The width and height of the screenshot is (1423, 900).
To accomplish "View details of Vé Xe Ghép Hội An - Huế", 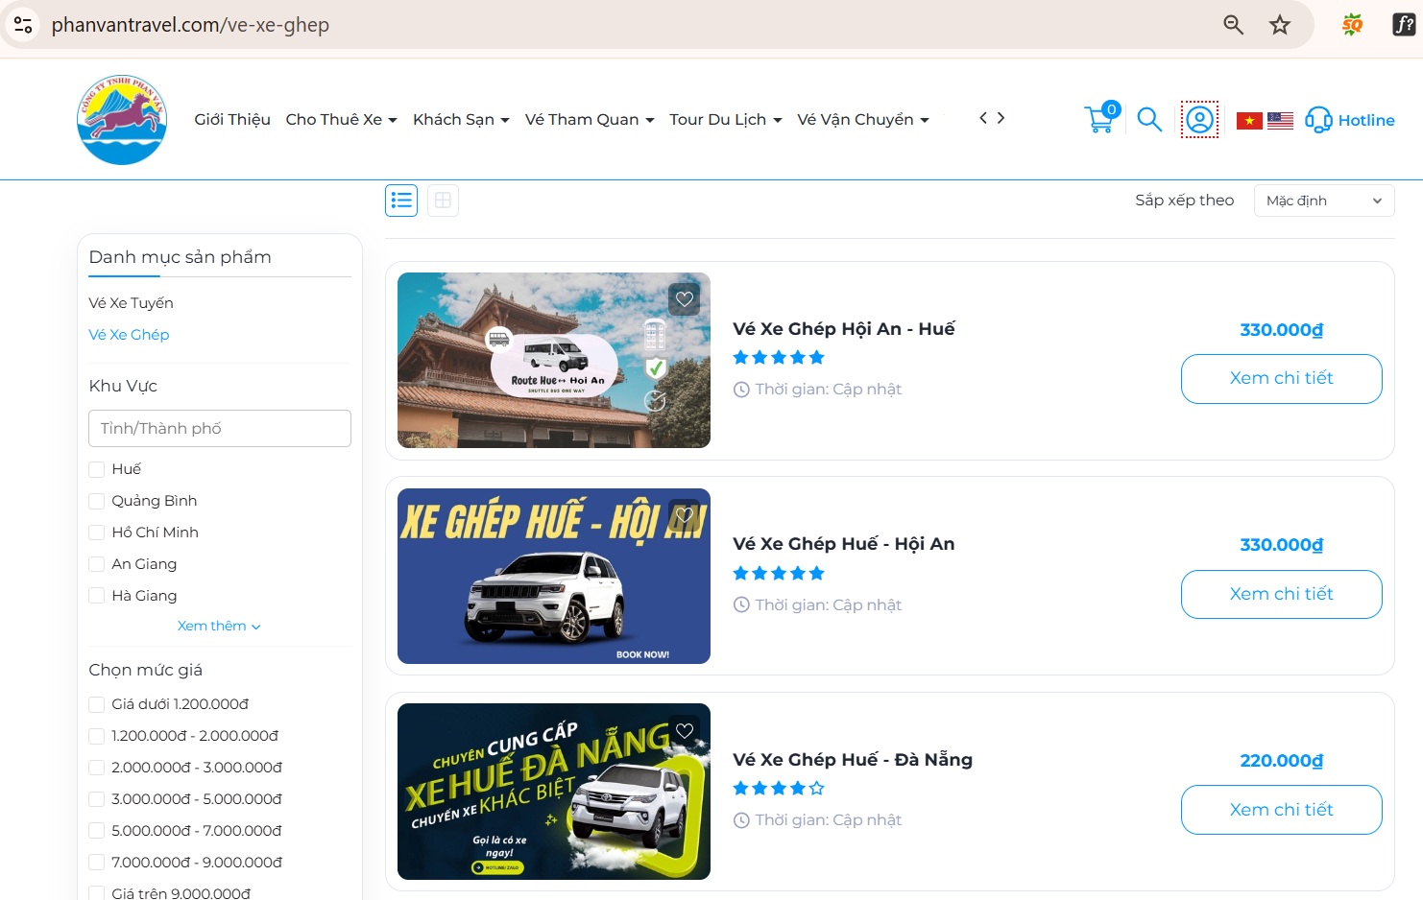I will point(1282,379).
